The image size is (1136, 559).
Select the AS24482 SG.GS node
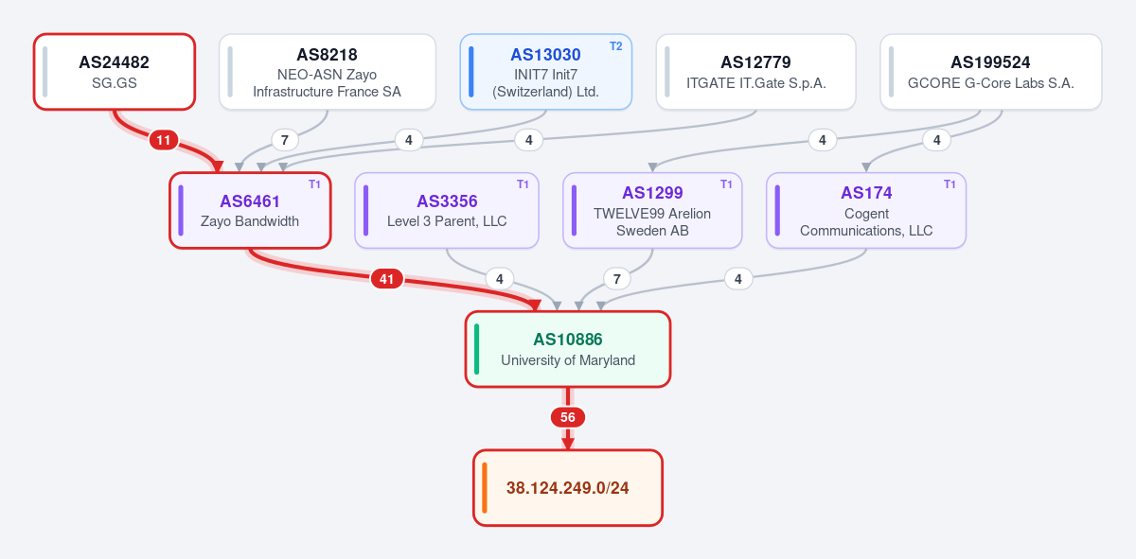point(115,72)
